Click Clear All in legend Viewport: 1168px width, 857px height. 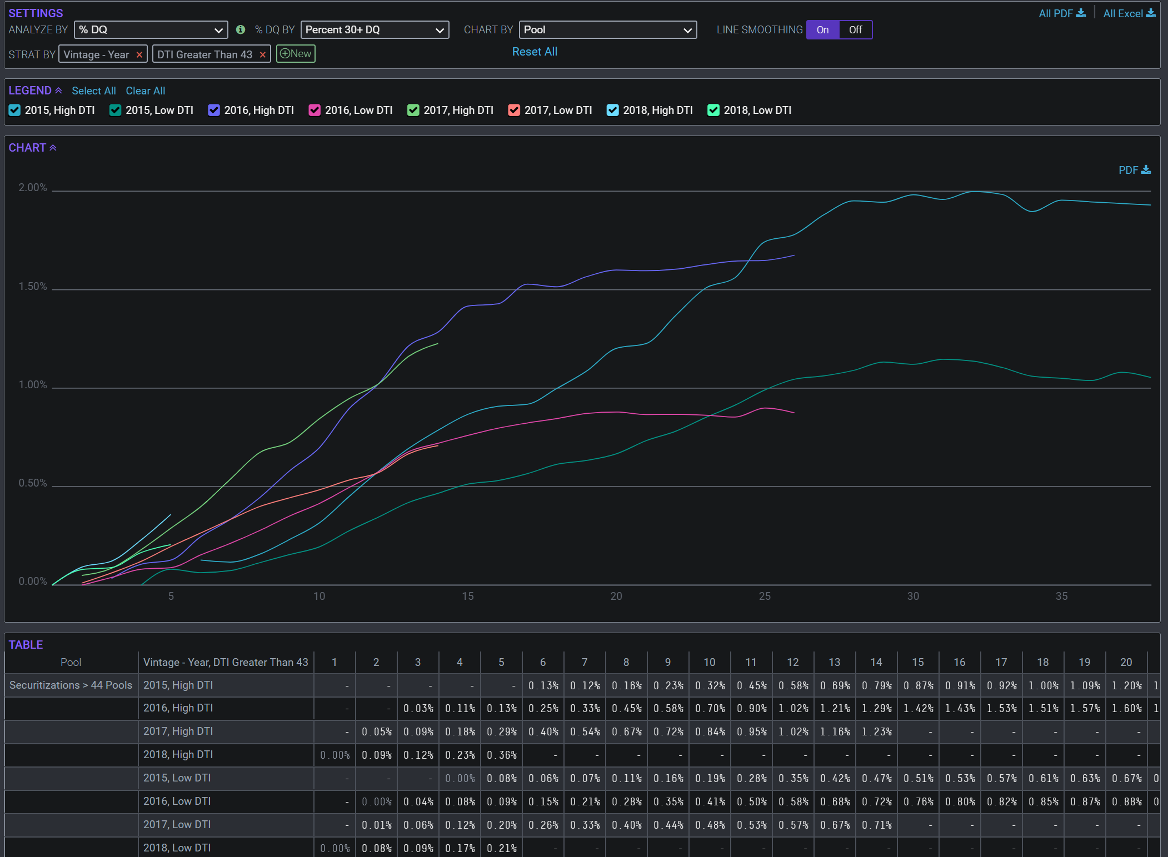tap(145, 91)
